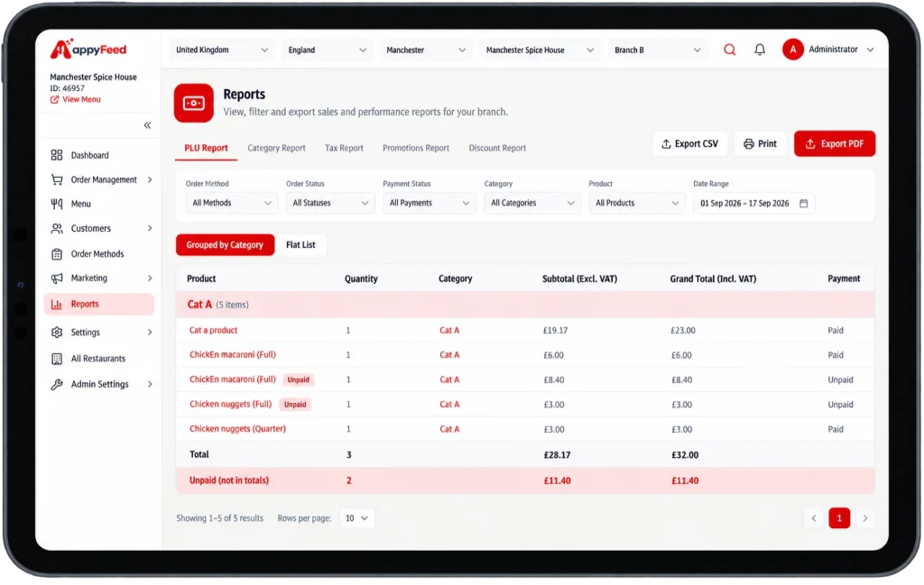
Task: Click page 1 pagination button
Action: pyautogui.click(x=840, y=518)
